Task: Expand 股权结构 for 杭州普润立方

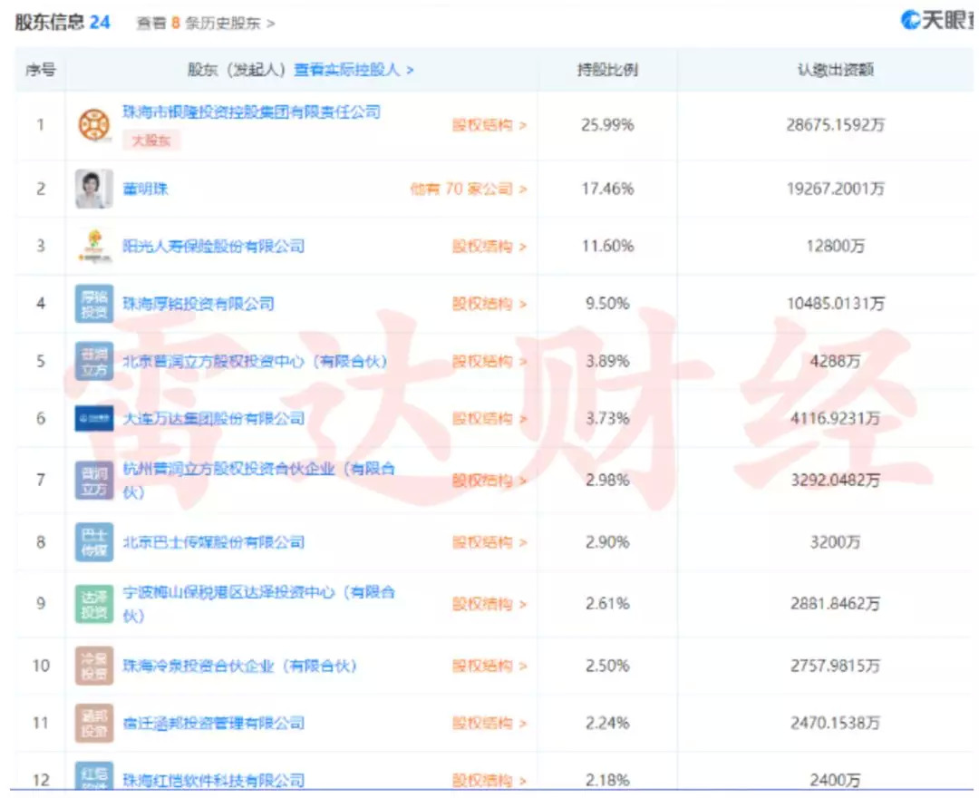Action: point(489,481)
